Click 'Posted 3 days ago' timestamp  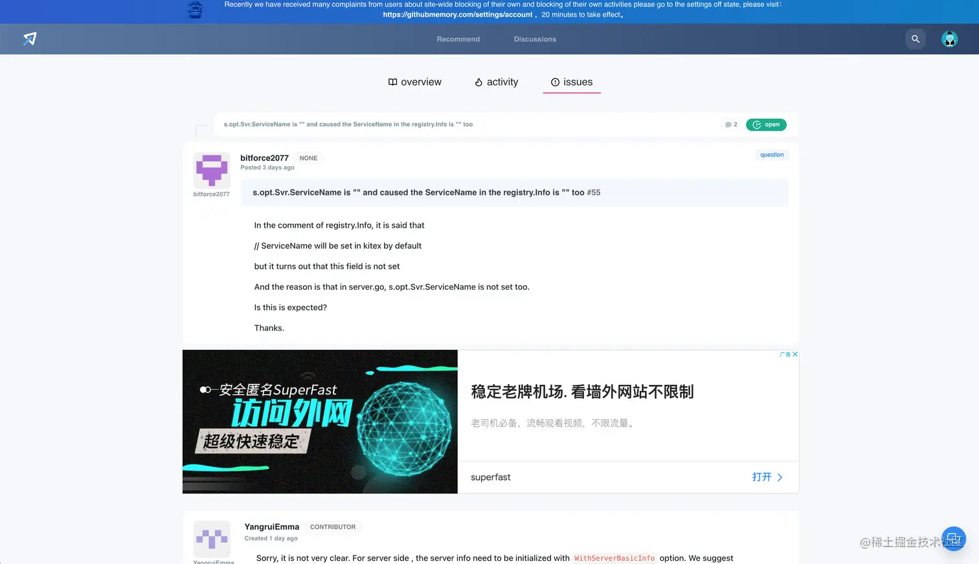(x=267, y=168)
